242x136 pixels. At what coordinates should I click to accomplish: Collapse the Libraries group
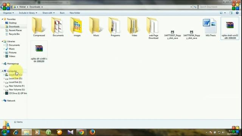pos(2,41)
